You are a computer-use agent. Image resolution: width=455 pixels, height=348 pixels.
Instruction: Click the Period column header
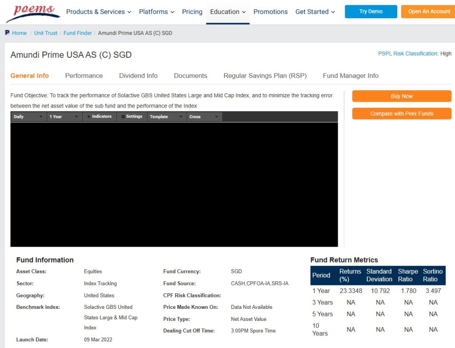(x=321, y=276)
